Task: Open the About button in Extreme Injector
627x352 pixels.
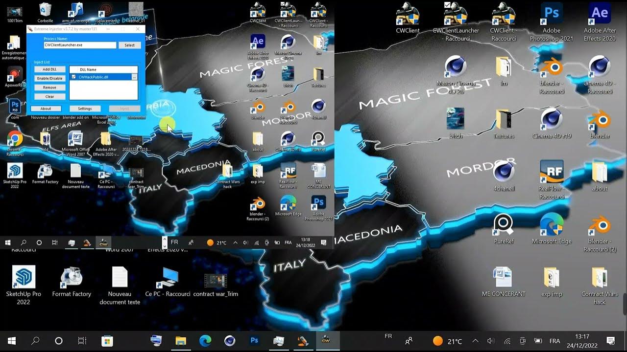Action: coord(46,109)
